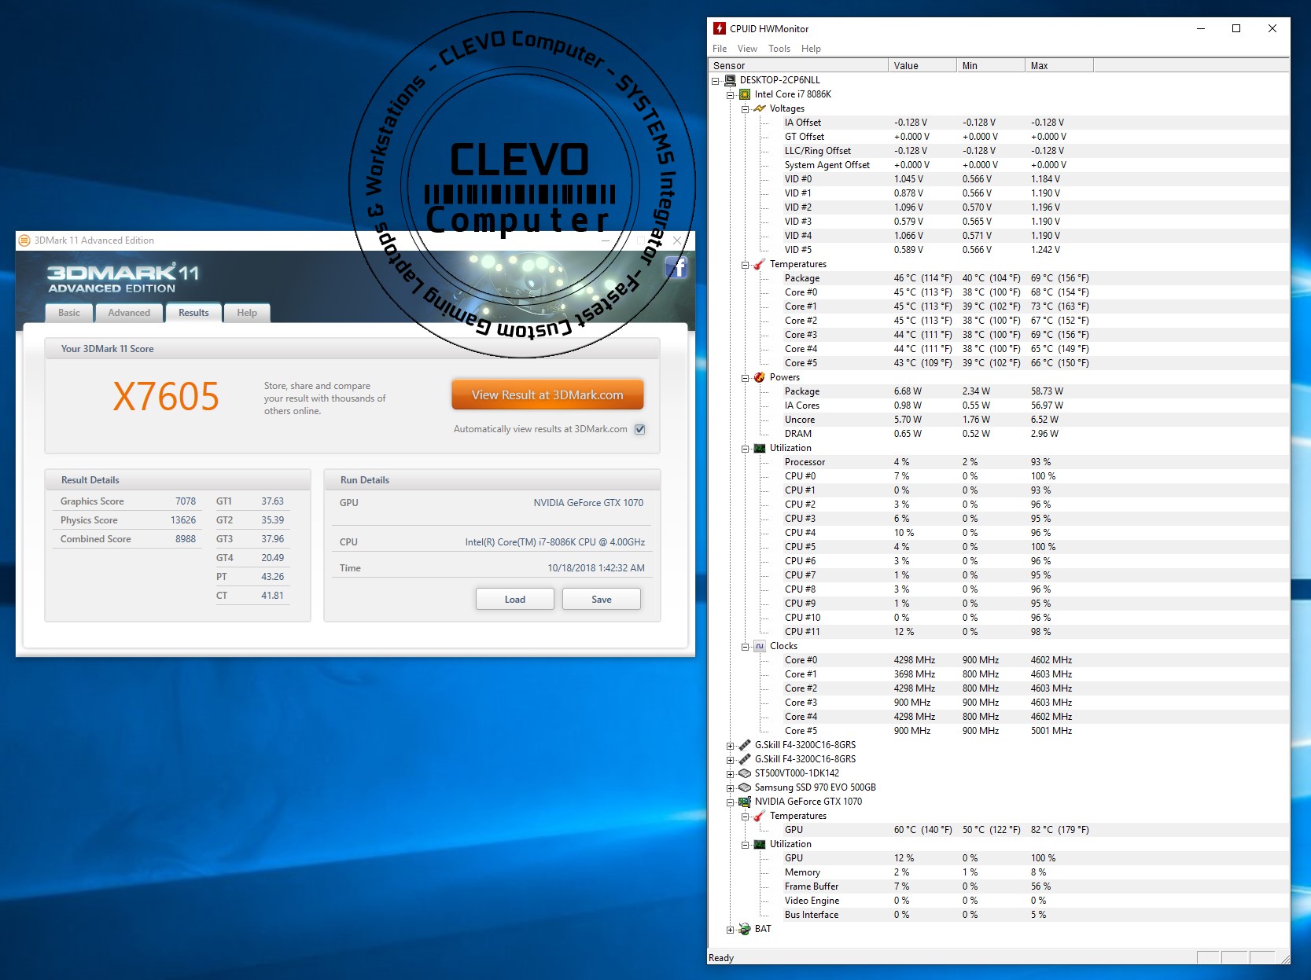Screen dimensions: 1311x980
Task: Expand the BAT battery node
Action: click(x=730, y=930)
